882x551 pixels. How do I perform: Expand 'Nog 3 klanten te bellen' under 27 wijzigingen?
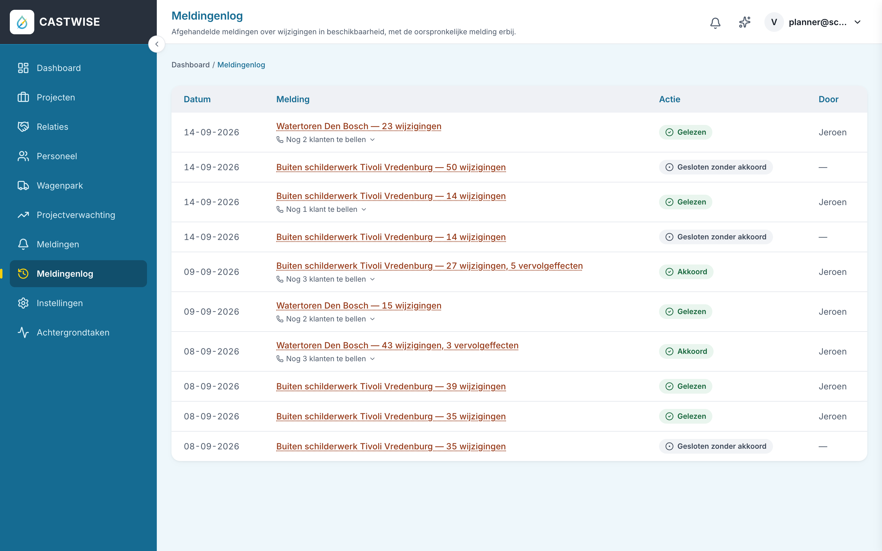[326, 279]
